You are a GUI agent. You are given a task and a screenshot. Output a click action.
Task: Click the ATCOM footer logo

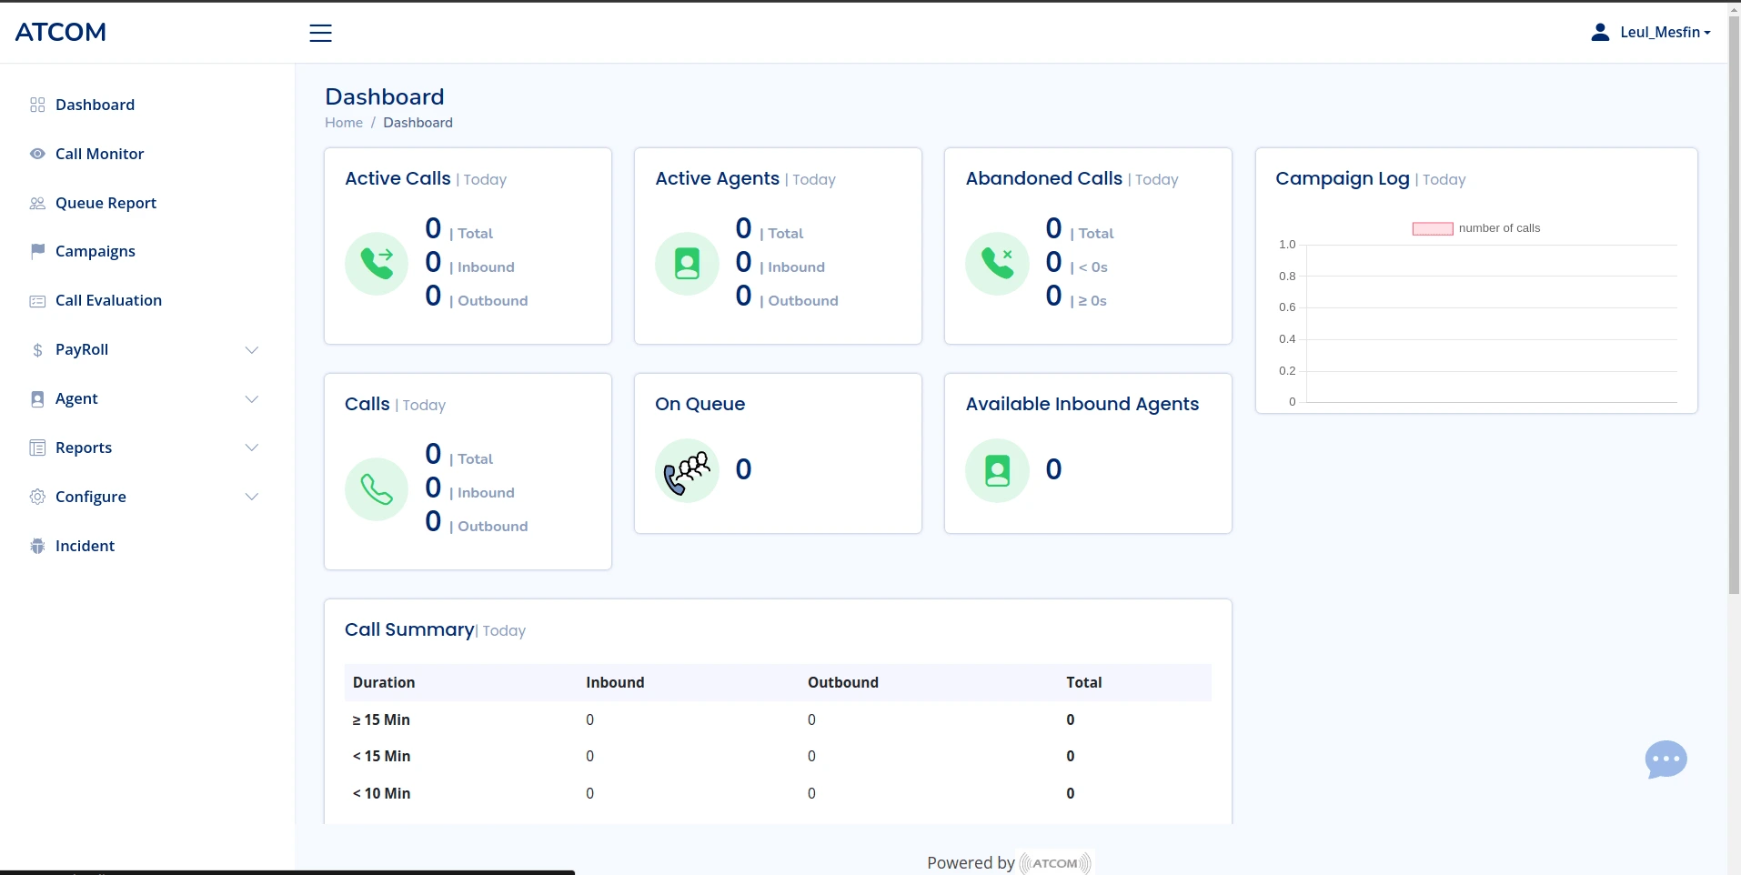click(1055, 863)
